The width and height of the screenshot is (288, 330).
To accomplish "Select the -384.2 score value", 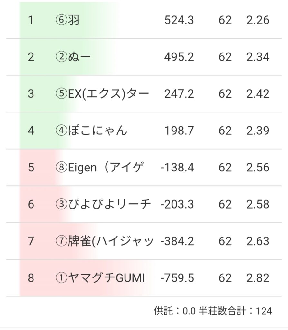I will click(x=177, y=241).
